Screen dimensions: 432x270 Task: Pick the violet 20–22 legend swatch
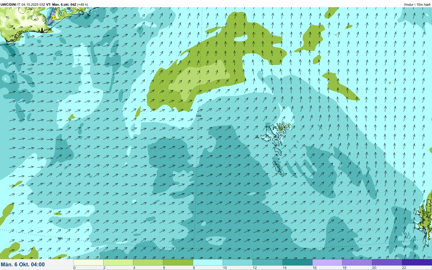[x=387, y=262]
